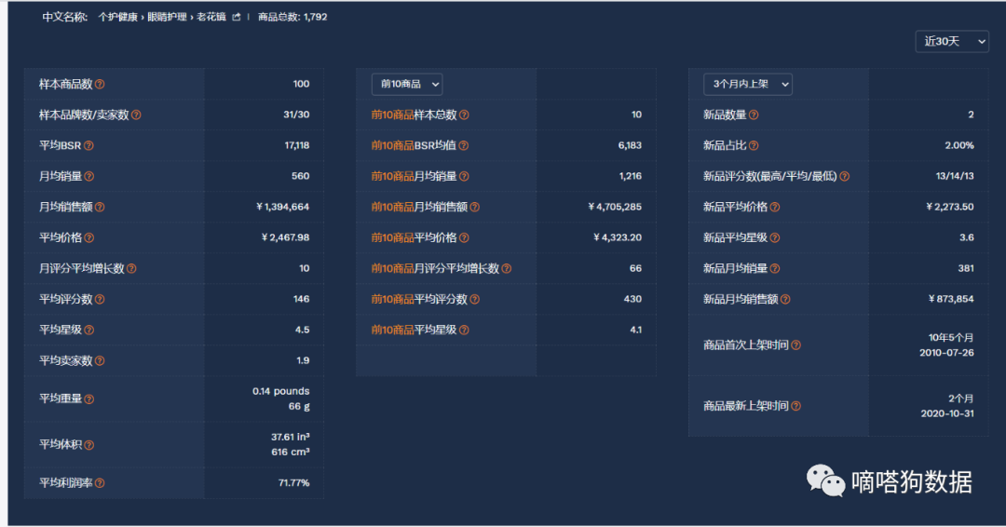Click help icon next to 新品评分数(最高/平均/最低)
This screenshot has height=527, width=1006.
[x=844, y=176]
